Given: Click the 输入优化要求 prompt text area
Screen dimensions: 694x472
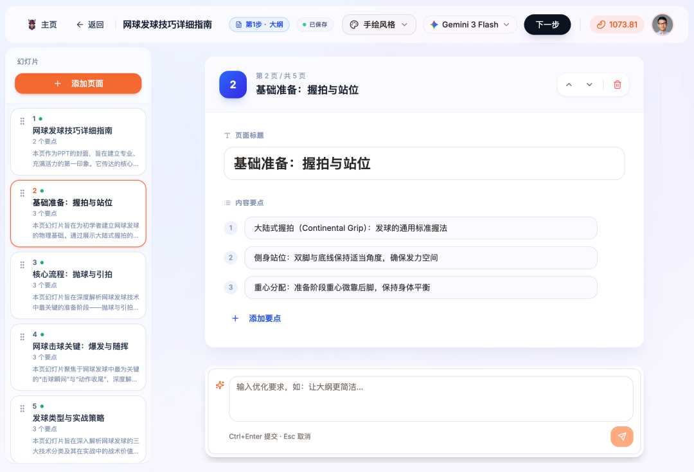Looking at the screenshot, I should [431, 399].
